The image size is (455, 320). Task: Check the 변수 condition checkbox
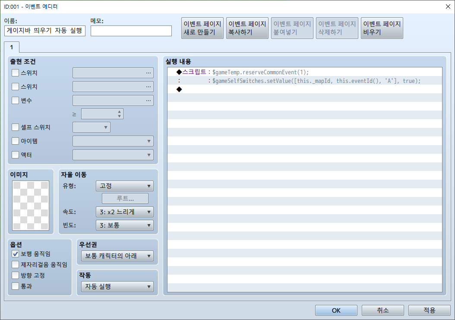16,101
